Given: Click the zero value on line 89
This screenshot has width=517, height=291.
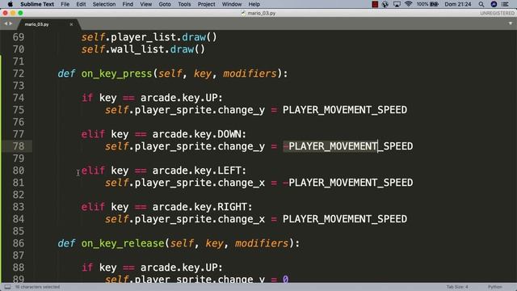Looking at the screenshot, I should pyautogui.click(x=285, y=279).
